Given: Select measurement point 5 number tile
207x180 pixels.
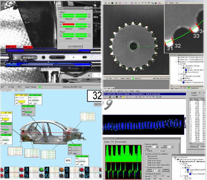Looking at the screenshot, I should click(67, 170).
